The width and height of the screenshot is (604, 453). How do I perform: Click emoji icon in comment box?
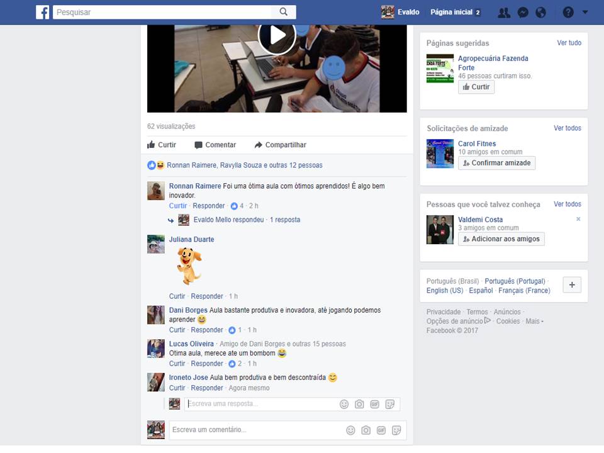[x=350, y=430]
